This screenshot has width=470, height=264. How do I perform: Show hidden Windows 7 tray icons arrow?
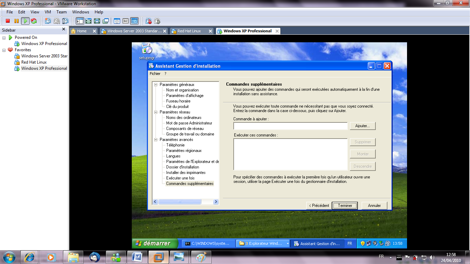coord(390,257)
